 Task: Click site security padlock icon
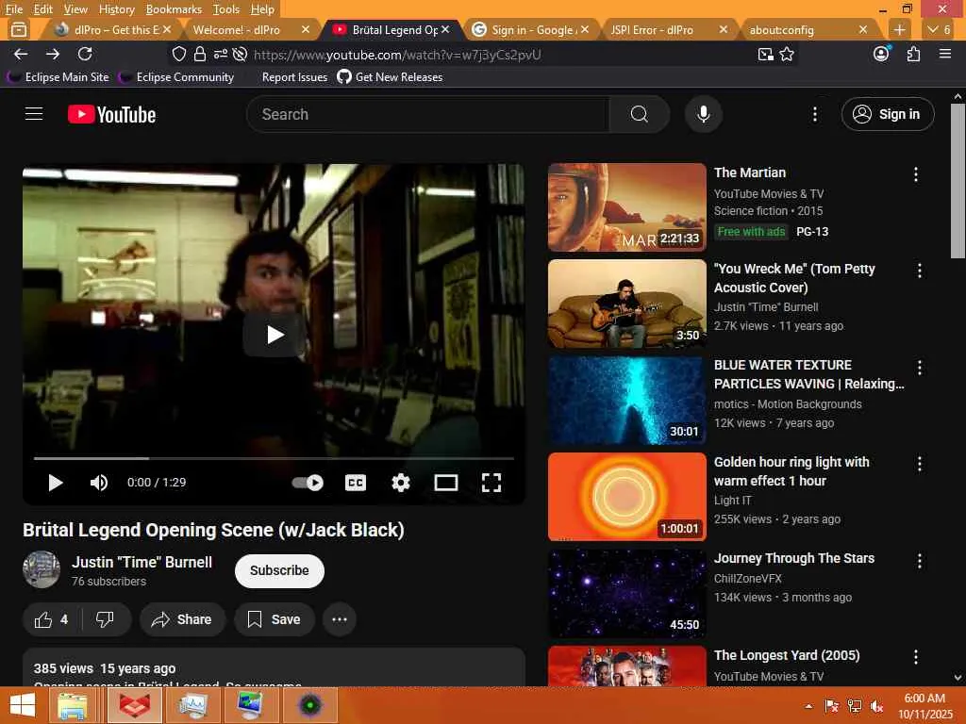pos(200,54)
